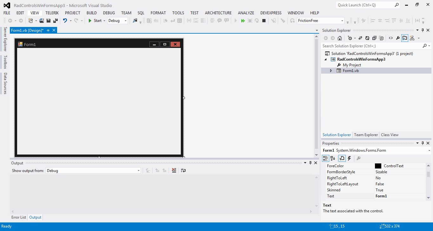Open the Solution Explorer window position dropdown
This screenshot has height=231, width=433.
coord(417,30)
